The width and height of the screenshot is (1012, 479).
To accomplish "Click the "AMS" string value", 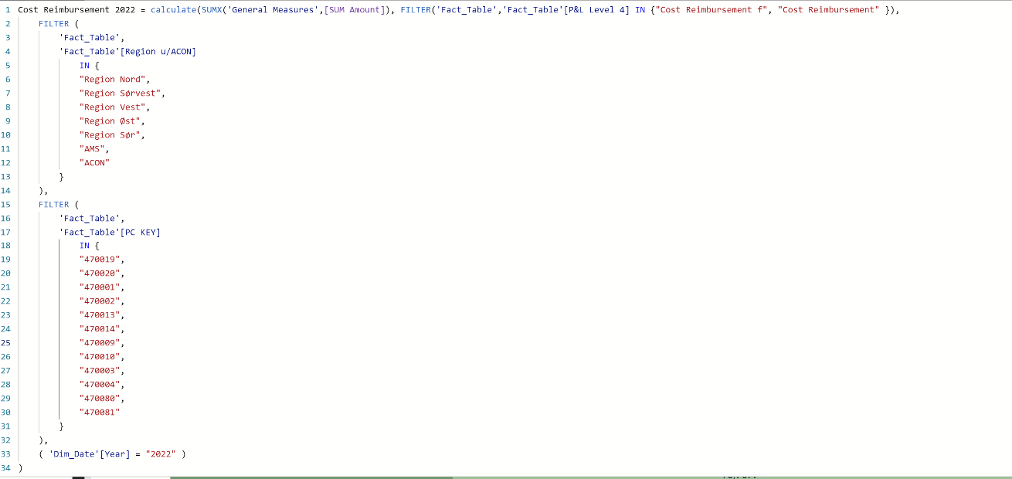I will pos(92,148).
